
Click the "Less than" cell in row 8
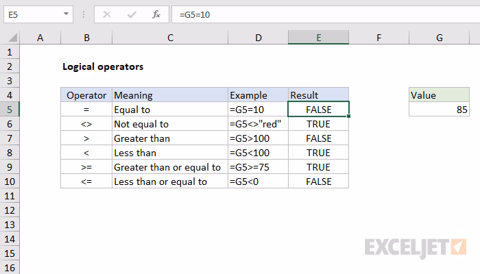[x=170, y=153]
